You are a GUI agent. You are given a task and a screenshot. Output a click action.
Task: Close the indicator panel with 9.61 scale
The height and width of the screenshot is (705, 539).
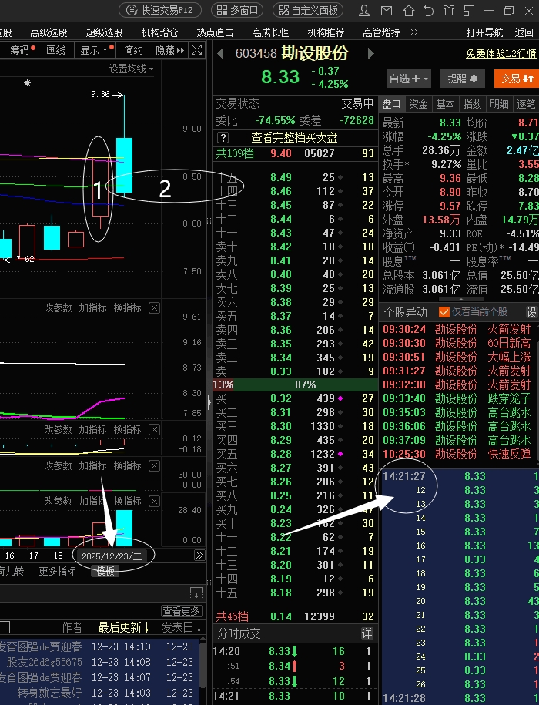point(154,308)
